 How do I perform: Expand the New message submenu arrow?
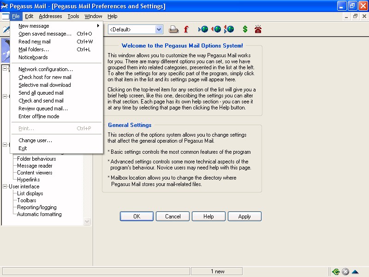98,26
